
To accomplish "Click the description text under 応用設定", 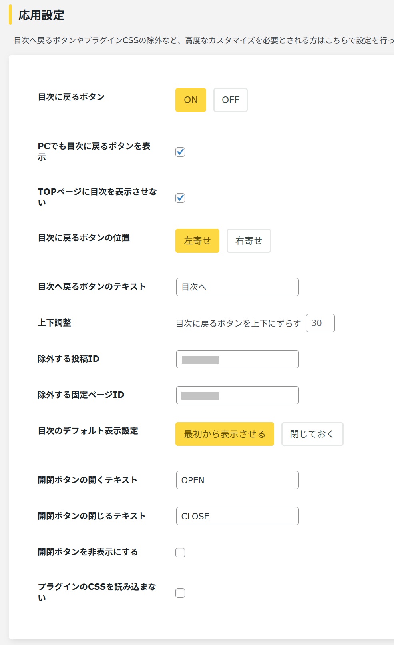I will [204, 40].
